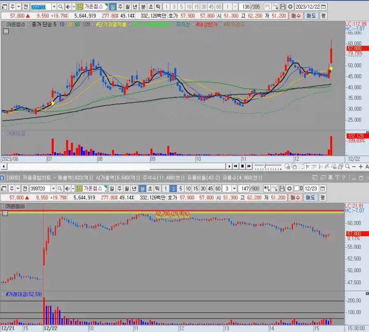This screenshot has width=369, height=332.
Task: Open help question mark in the title bar
Action: click(343, 178)
